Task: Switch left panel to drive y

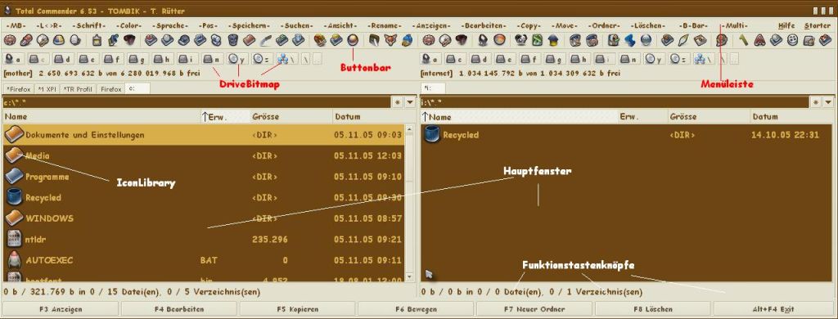Action: (x=237, y=60)
